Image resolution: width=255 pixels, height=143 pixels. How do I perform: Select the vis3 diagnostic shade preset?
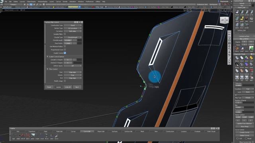click(x=247, y=78)
